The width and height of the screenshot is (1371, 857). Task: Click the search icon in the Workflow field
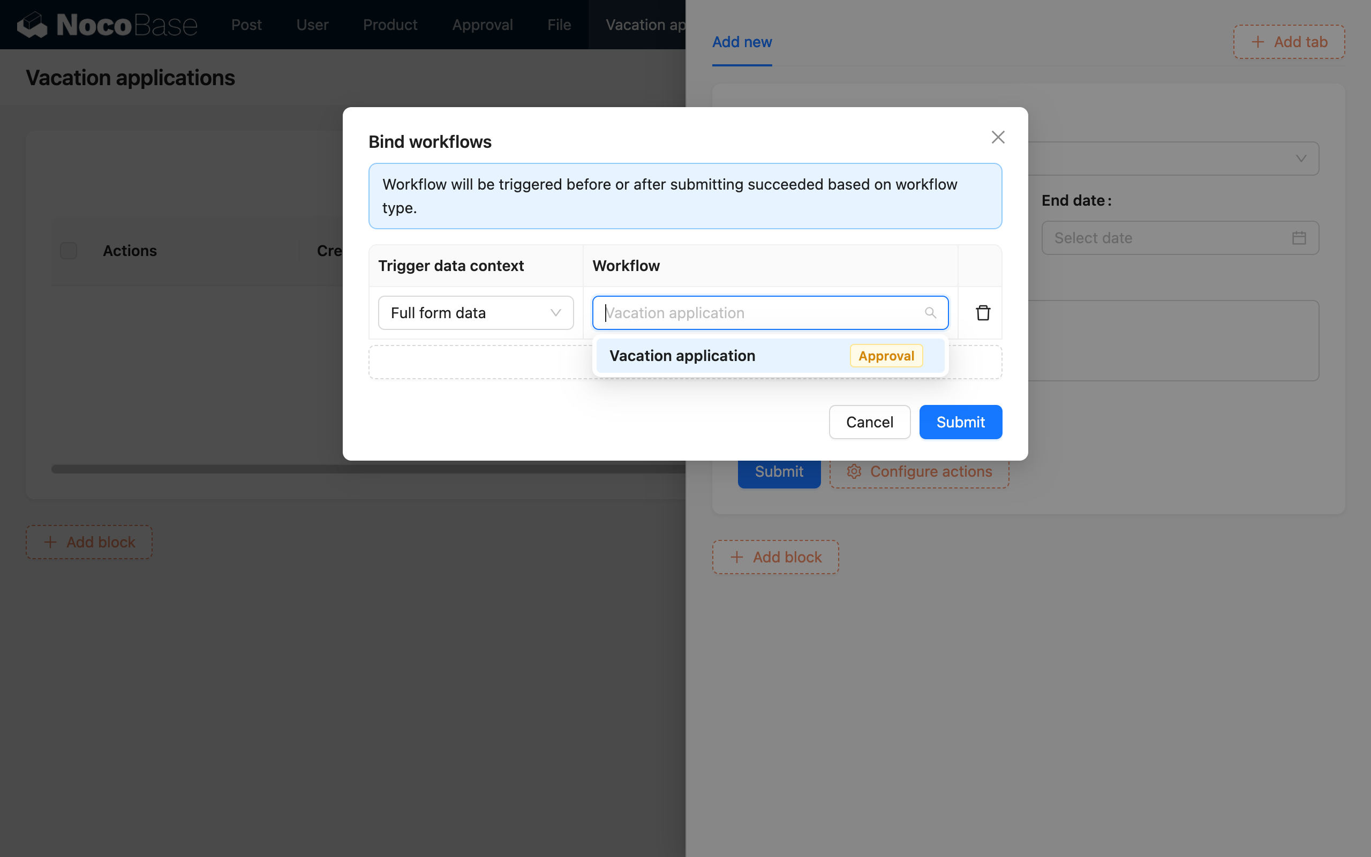931,312
